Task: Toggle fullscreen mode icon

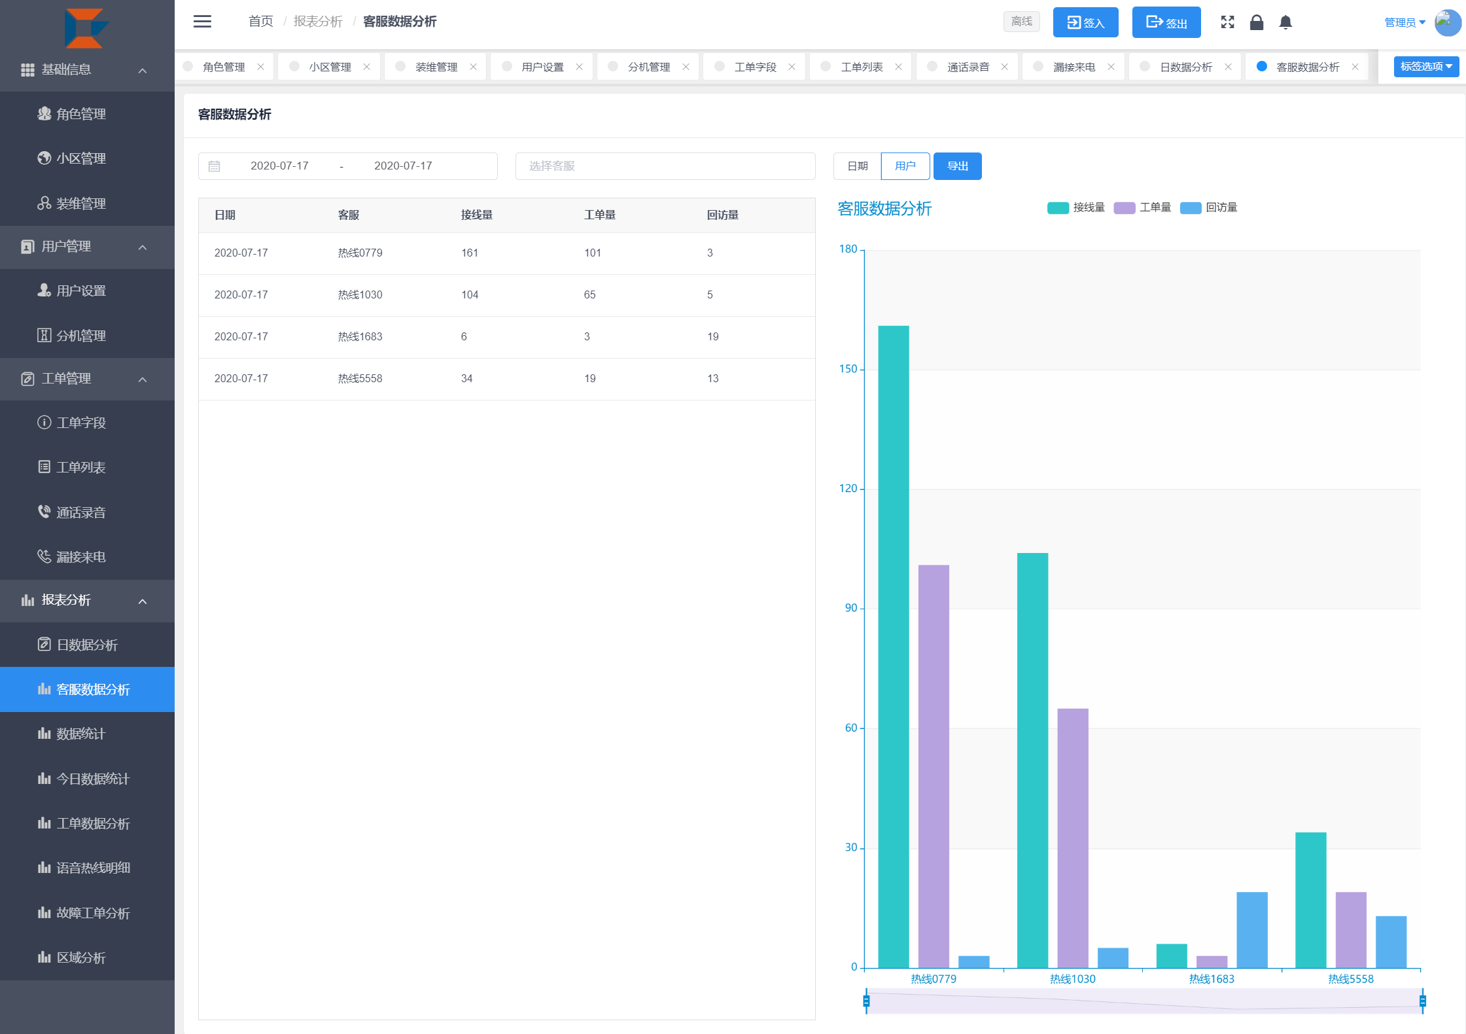Action: 1227,22
